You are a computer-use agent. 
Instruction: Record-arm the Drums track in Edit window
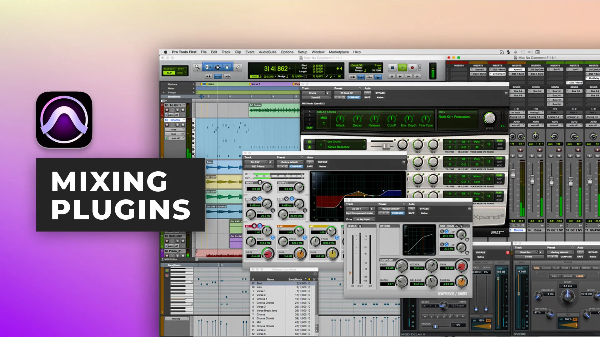pos(167,125)
